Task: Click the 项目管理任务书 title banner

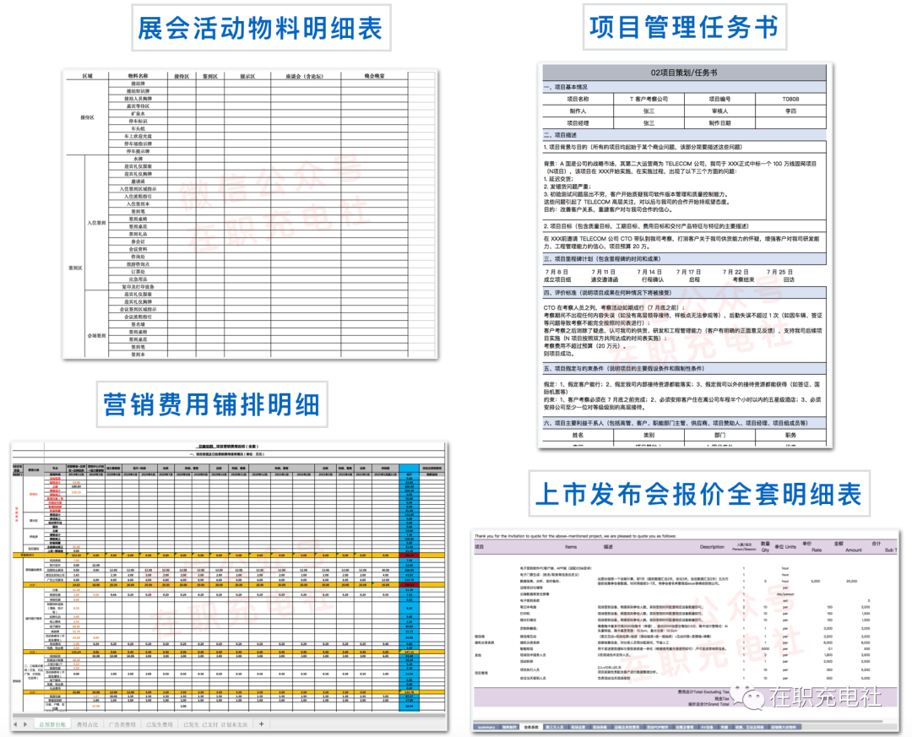Action: 683,28
